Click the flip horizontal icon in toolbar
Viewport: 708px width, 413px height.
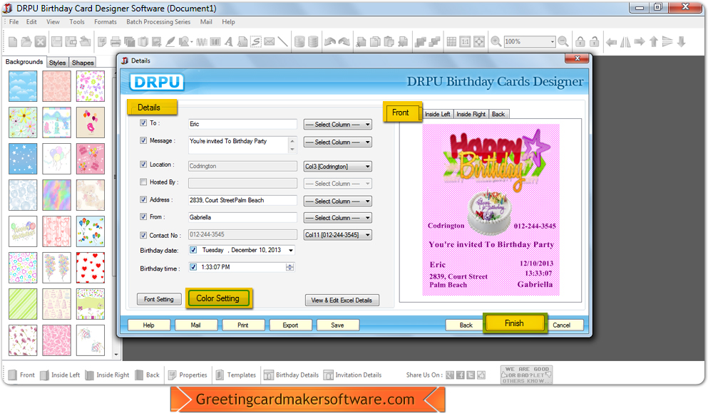(x=625, y=42)
